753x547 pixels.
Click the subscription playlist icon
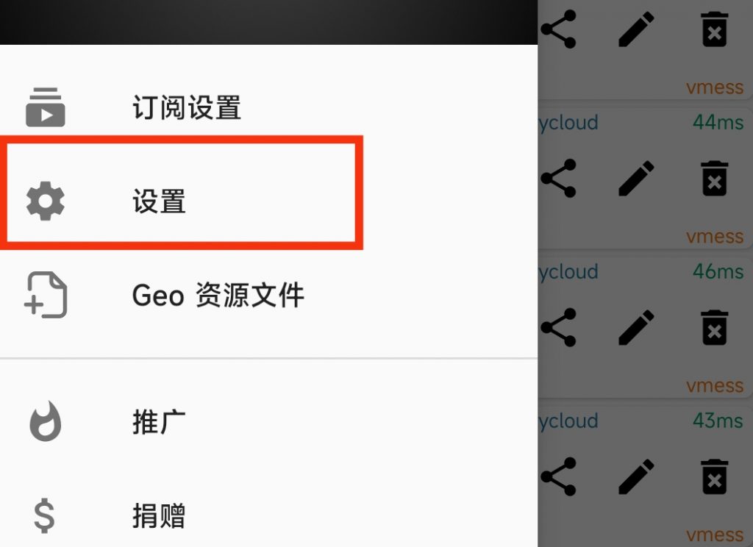(45, 107)
